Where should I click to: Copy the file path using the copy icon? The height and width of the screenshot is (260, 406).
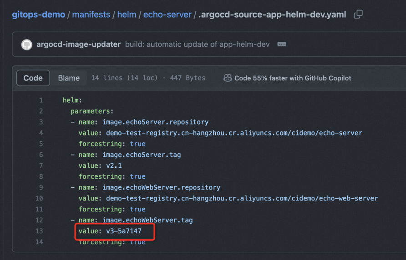click(x=358, y=14)
